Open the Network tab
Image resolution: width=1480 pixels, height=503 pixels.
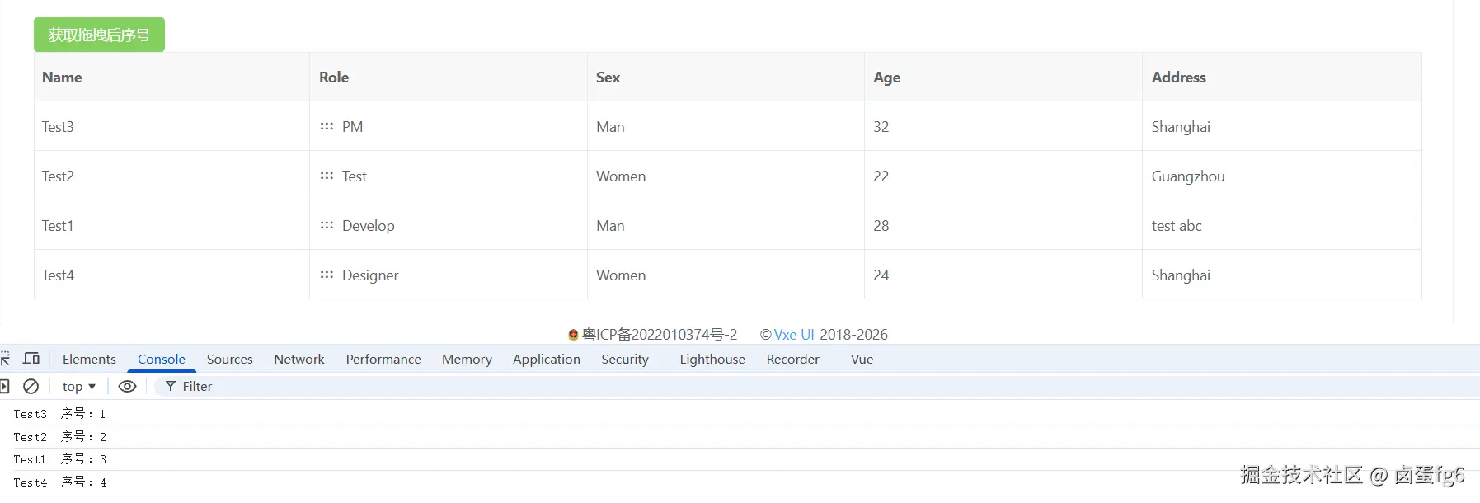pyautogui.click(x=299, y=359)
